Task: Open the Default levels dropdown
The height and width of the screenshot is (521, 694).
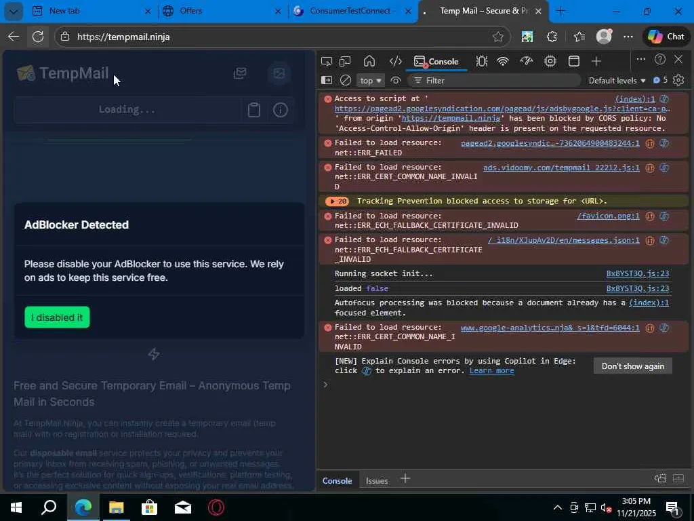Action: [617, 81]
